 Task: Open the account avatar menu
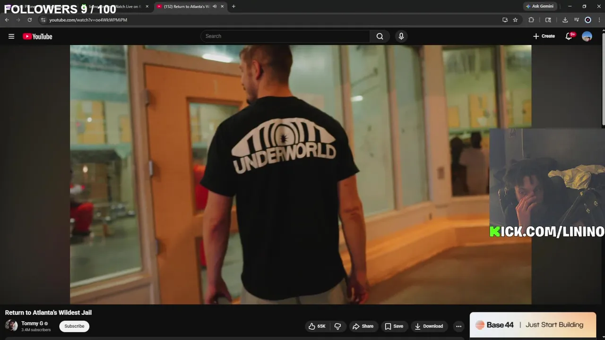(x=587, y=36)
